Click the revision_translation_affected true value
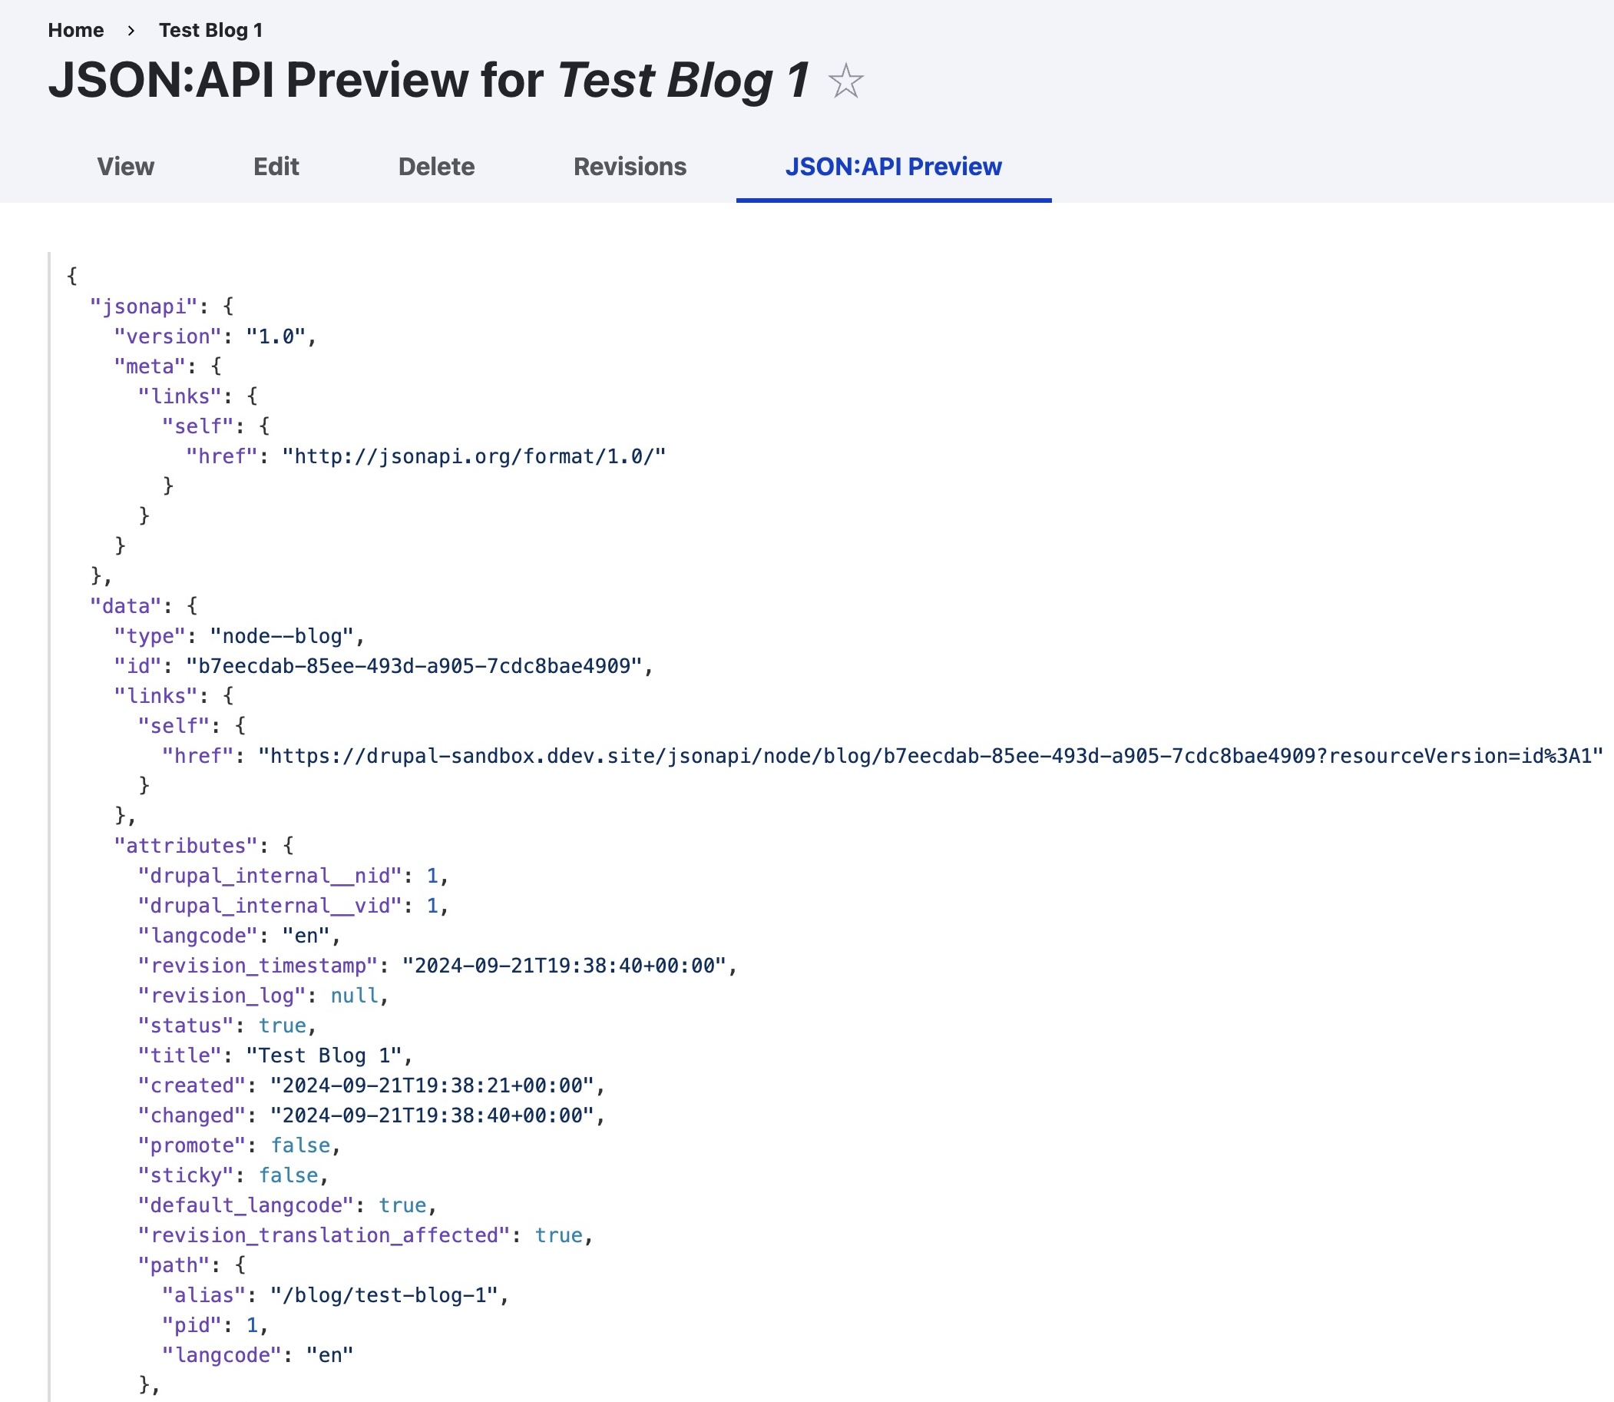1614x1402 pixels. click(x=558, y=1235)
